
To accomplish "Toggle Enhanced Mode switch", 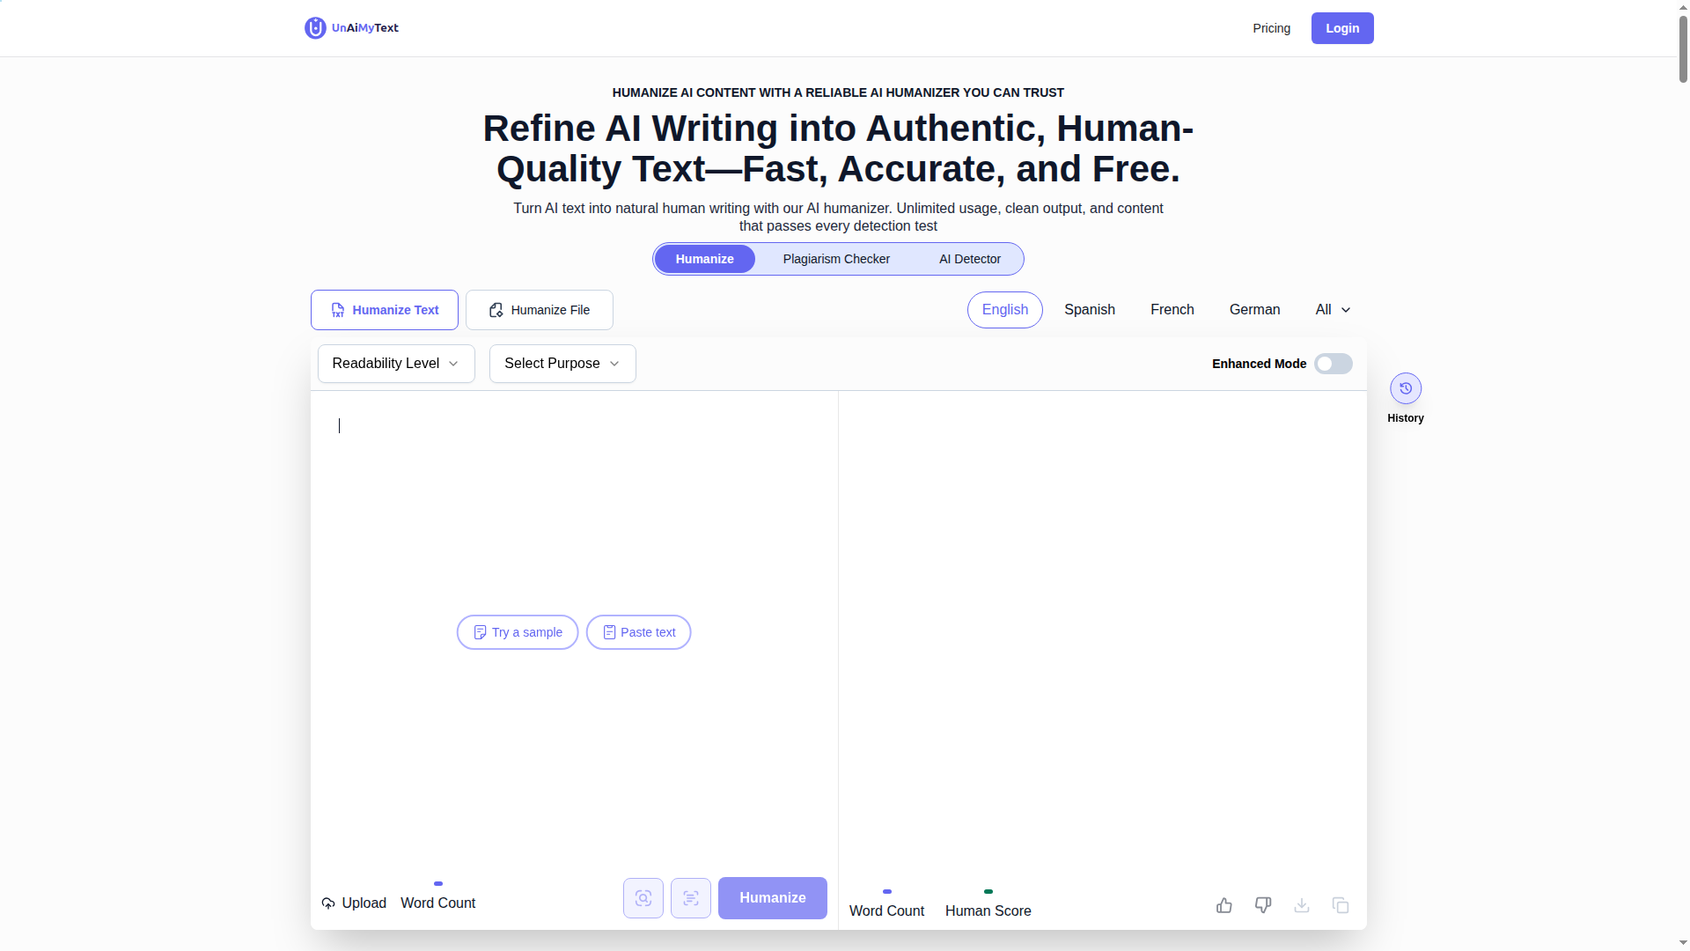I will pyautogui.click(x=1333, y=364).
